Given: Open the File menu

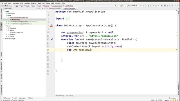Looking at the screenshot, I should (2, 3).
